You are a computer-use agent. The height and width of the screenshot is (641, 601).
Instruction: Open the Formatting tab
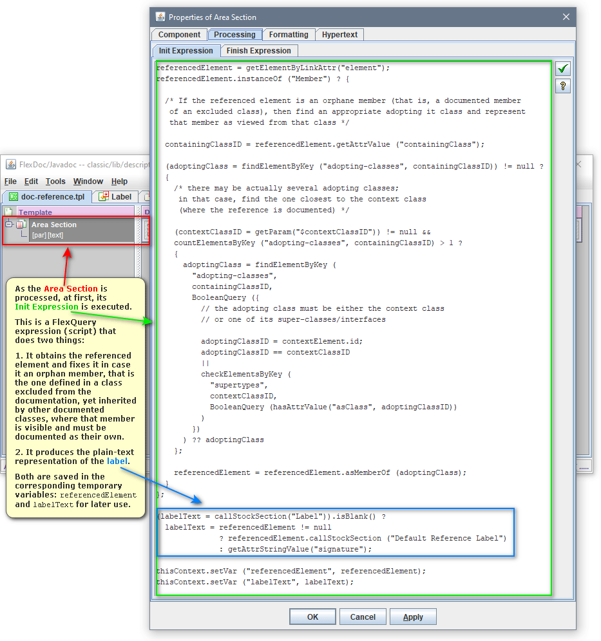[288, 35]
